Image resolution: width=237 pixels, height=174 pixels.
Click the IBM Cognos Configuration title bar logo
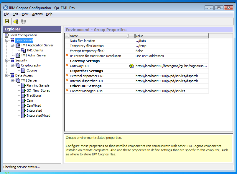tap(6, 8)
